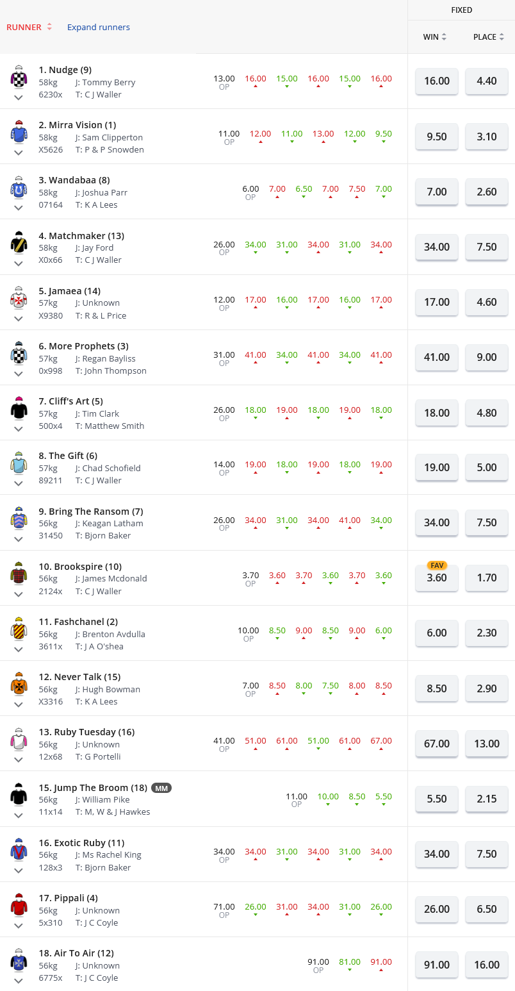Select Wandabaa place odds 2.60
This screenshot has height=991, width=515.
pyautogui.click(x=486, y=192)
